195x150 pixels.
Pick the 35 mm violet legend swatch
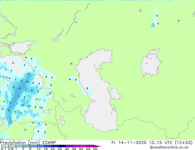coord(76,146)
